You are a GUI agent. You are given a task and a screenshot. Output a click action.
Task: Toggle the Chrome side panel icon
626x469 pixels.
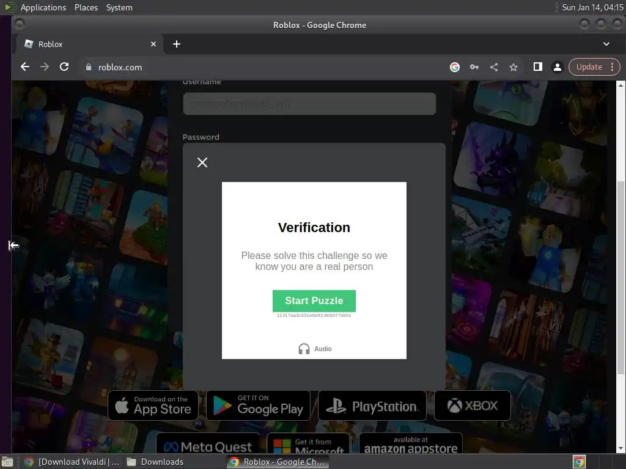(538, 67)
